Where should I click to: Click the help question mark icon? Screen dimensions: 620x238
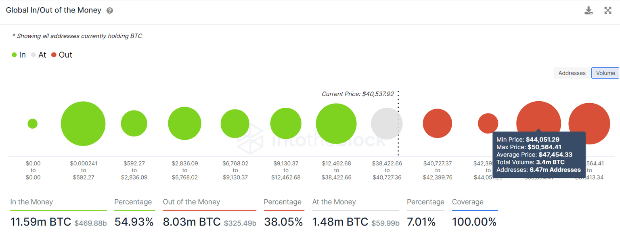coord(109,10)
